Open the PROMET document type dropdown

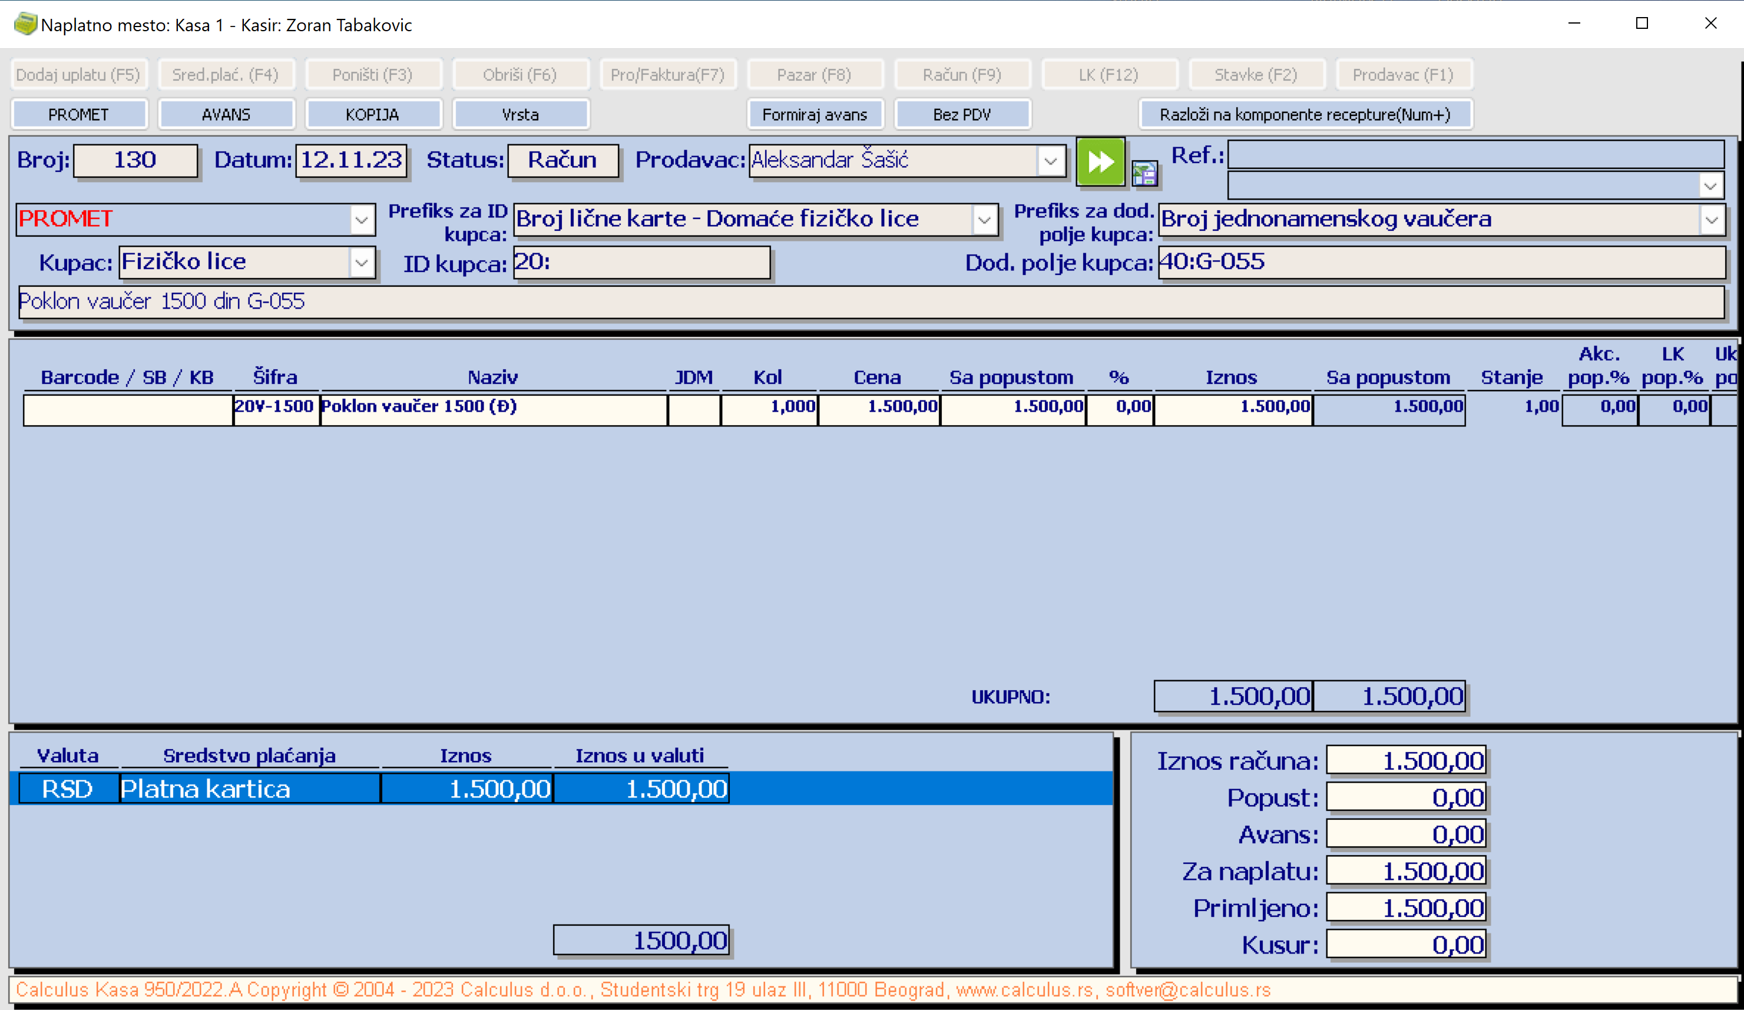(361, 220)
